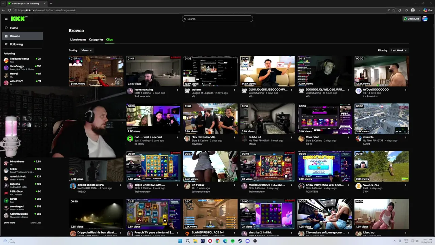
Task: Open options menu for 4head shoots a RPG clip
Action: 120,185
